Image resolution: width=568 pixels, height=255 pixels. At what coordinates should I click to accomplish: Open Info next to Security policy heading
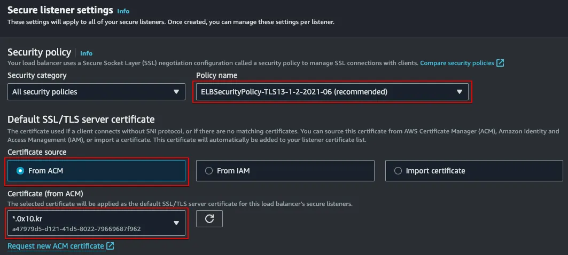pos(86,53)
